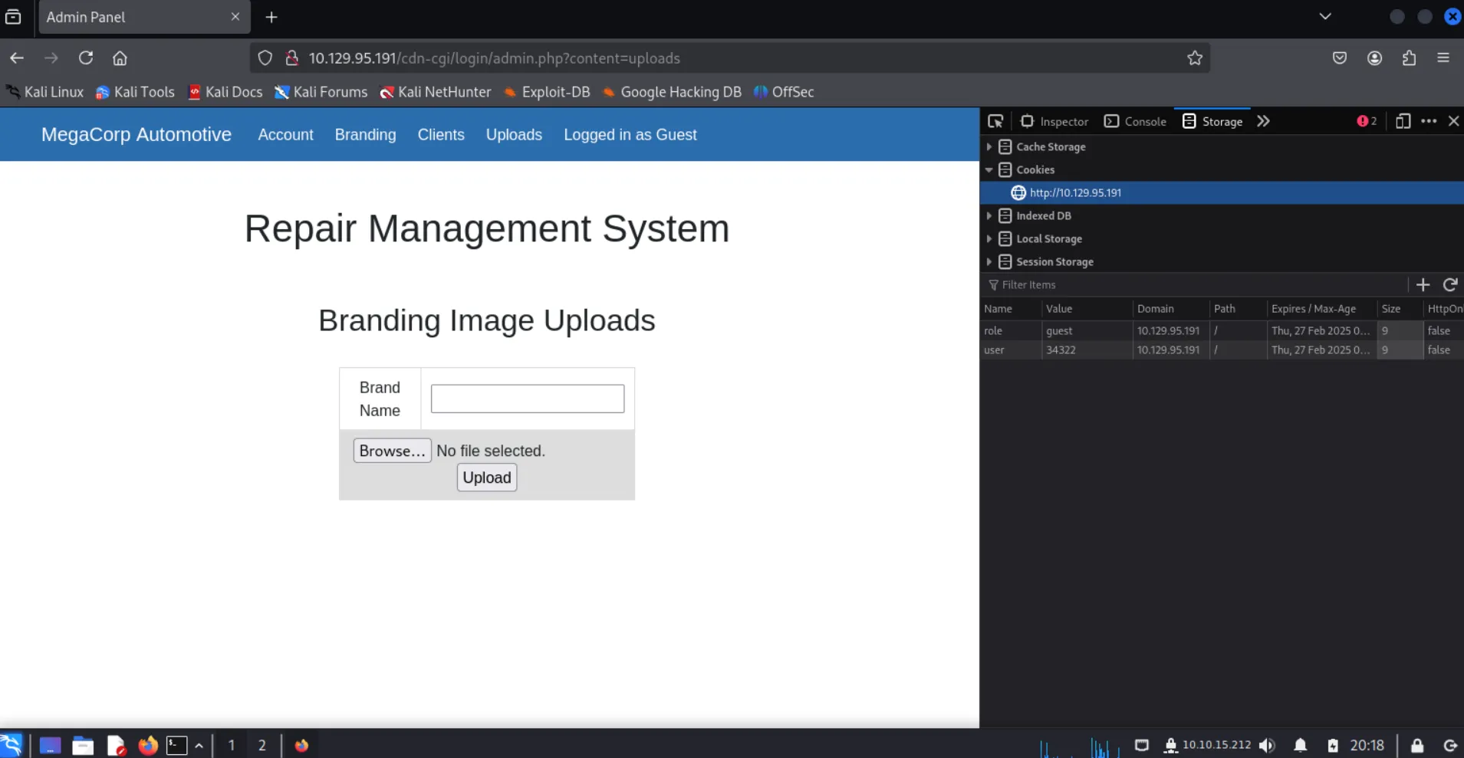Click the devtools error count badge

1367,121
